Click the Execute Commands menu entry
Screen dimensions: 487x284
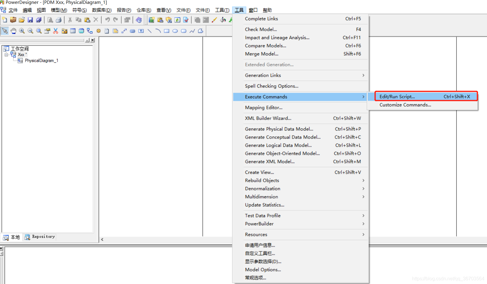[300, 97]
